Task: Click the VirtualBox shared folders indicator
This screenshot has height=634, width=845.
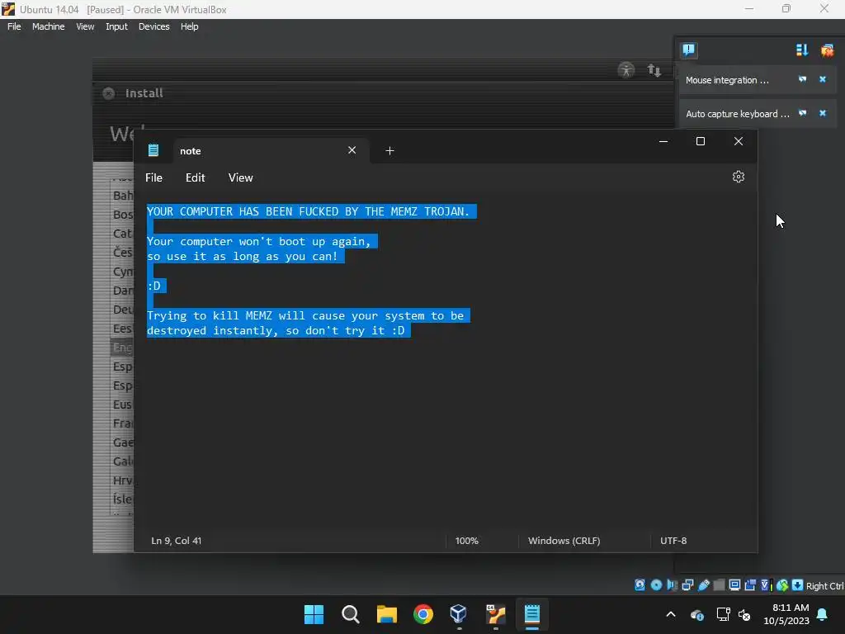Action: pos(719,585)
